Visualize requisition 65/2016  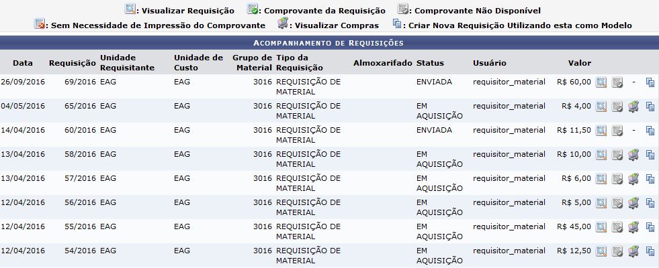[x=601, y=107]
